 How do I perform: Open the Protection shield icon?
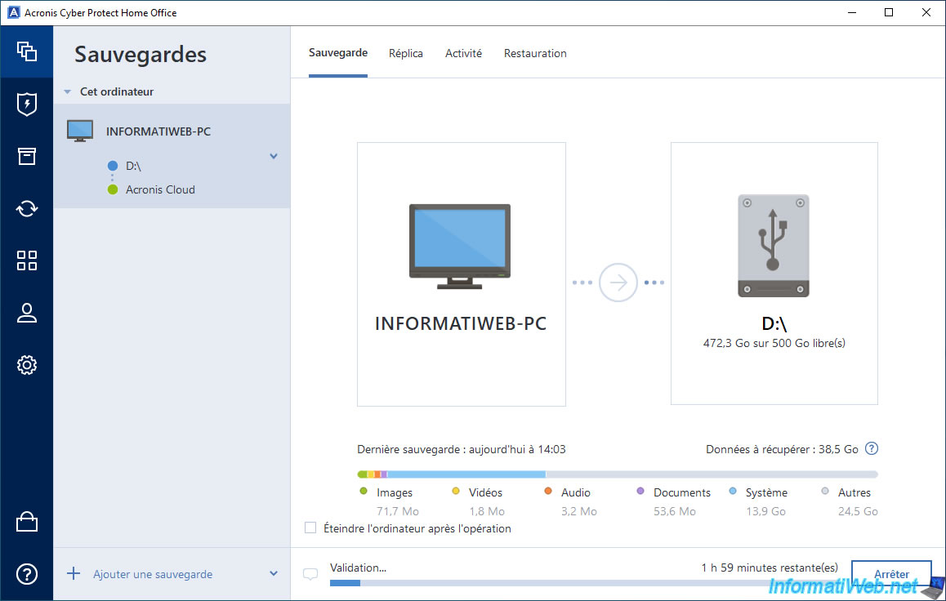pyautogui.click(x=26, y=104)
